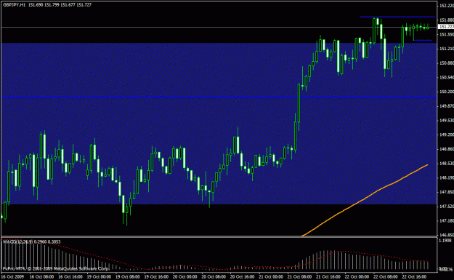Click the 16 Oct 08:00 time label
This screenshot has width=454, height=280.
(41, 276)
